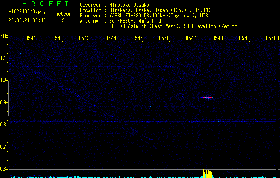Click the HROFFT title text
The image size is (280, 178).
point(39,4)
